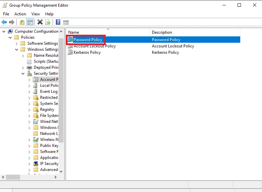Select Windows Firewall node in tree
The height and width of the screenshot is (192, 262).
tap(49, 128)
